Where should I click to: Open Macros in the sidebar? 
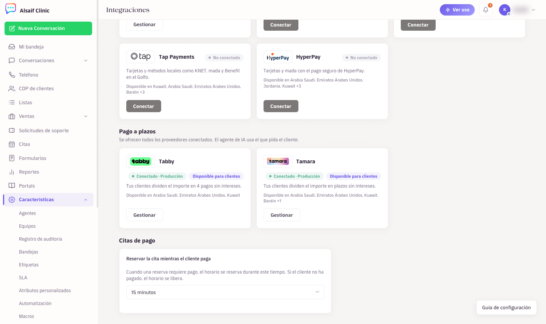coord(27,316)
